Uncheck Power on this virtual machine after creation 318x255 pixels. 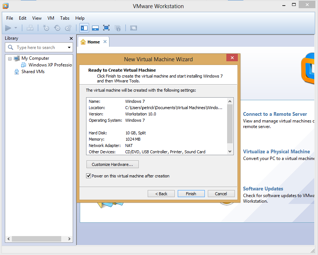pos(88,176)
